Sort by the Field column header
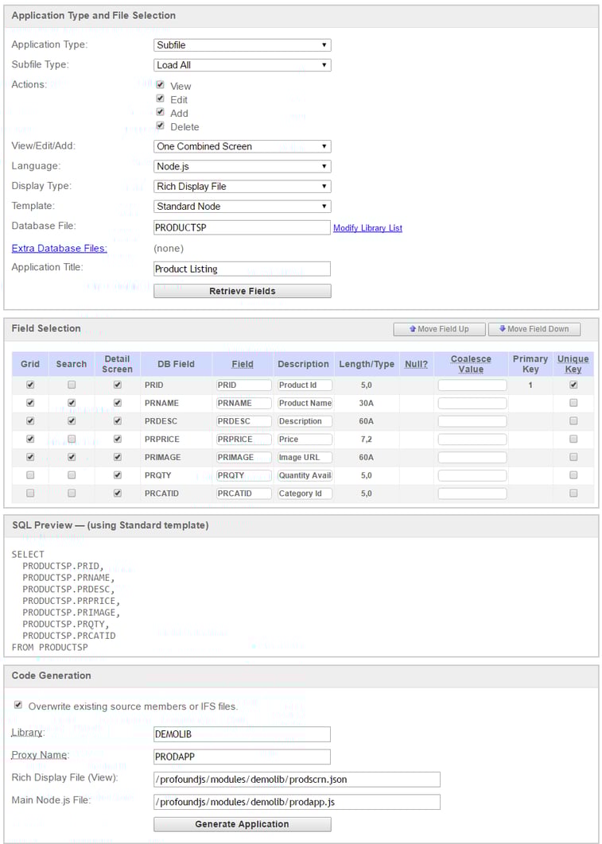 (x=243, y=364)
